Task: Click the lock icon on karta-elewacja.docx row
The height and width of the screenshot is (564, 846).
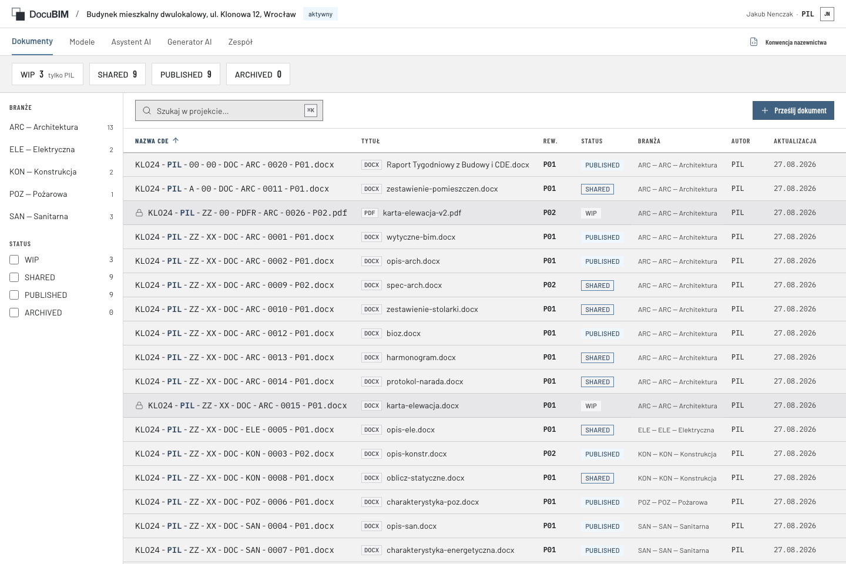Action: pos(139,405)
